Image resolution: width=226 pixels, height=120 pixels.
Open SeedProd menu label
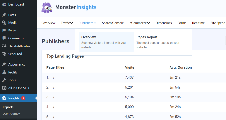click(15, 54)
